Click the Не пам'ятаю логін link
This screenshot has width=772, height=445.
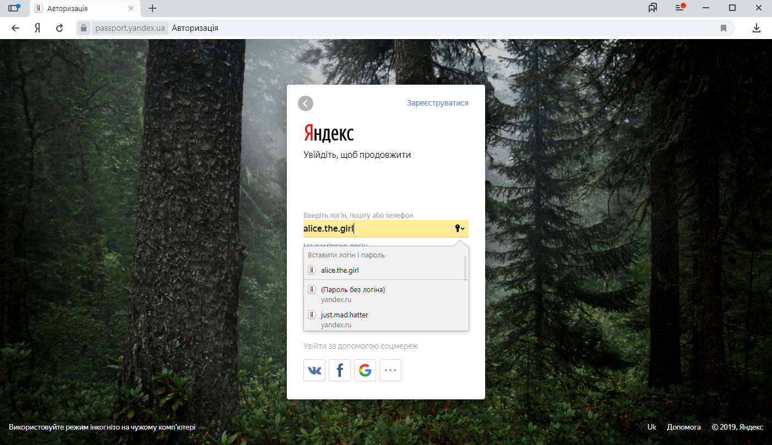335,244
